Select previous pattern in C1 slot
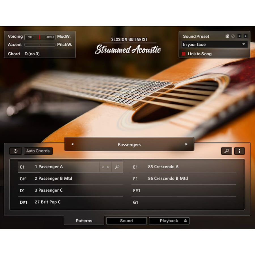 103,167
